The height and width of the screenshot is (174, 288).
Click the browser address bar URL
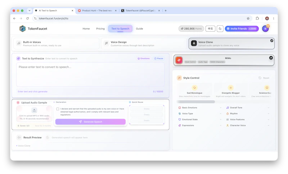(53, 18)
